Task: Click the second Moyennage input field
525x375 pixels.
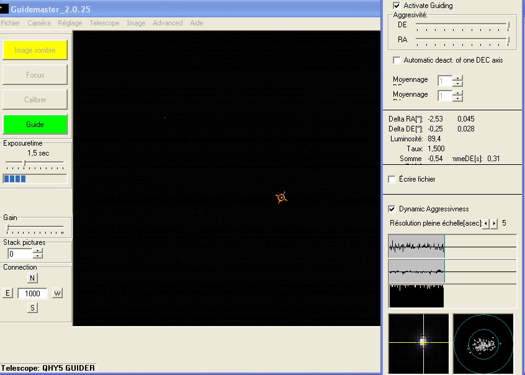Action: (x=445, y=96)
